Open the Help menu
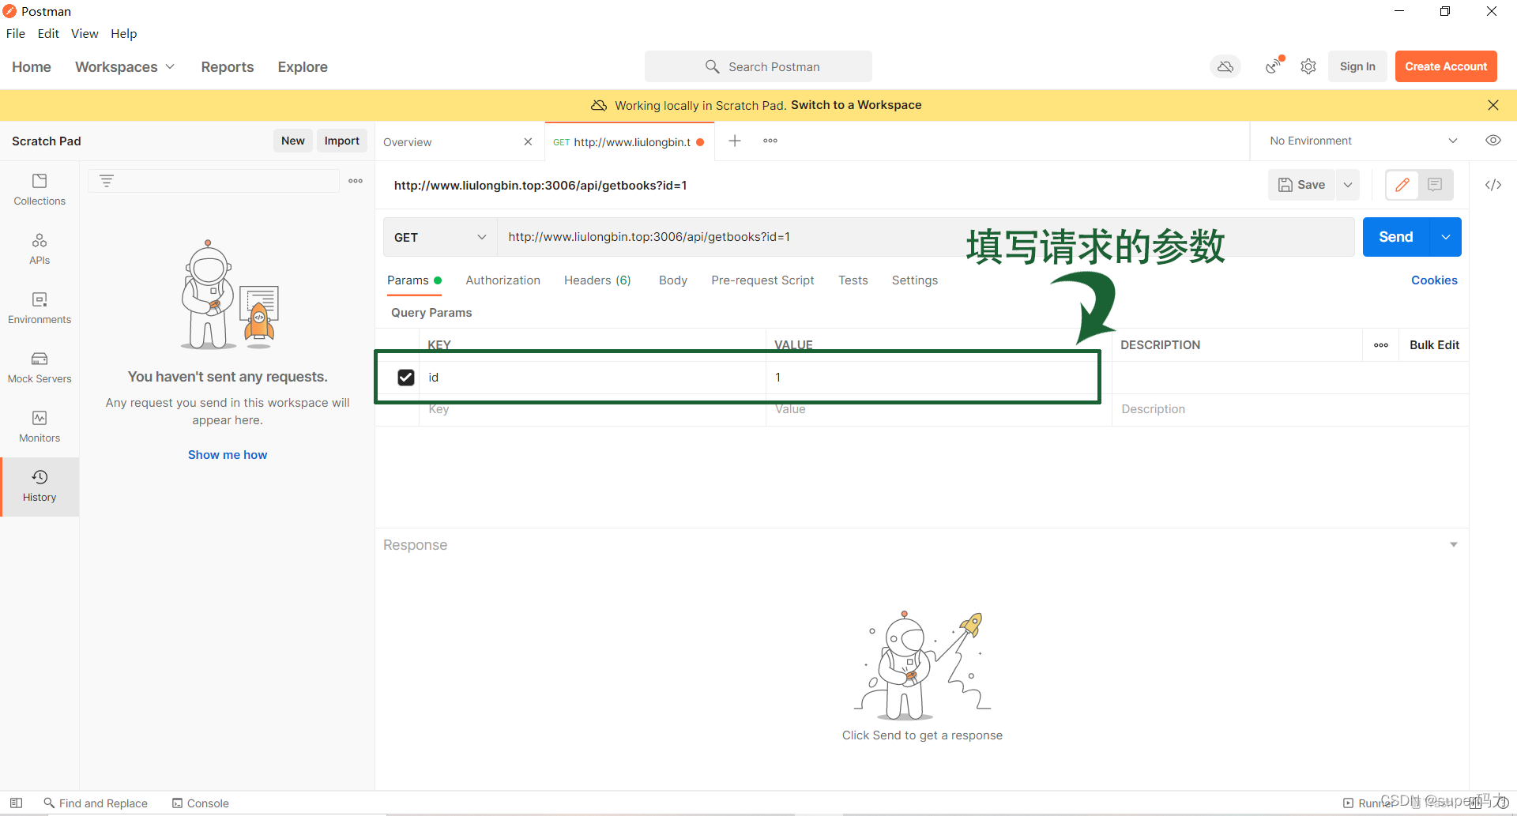Screen dimensions: 1517x816 click(x=124, y=33)
